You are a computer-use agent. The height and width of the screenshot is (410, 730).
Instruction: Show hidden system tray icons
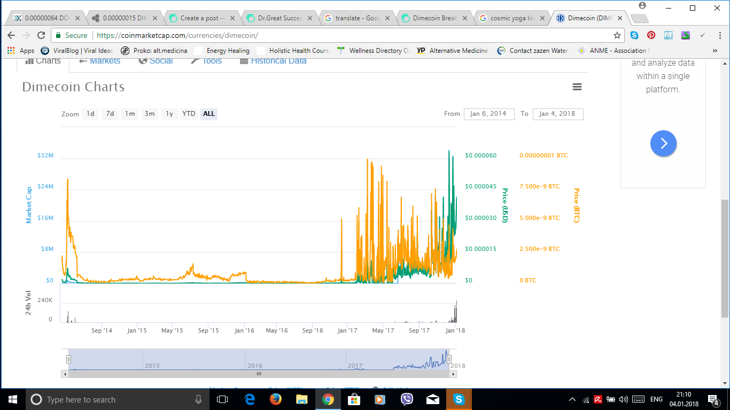tap(572, 399)
